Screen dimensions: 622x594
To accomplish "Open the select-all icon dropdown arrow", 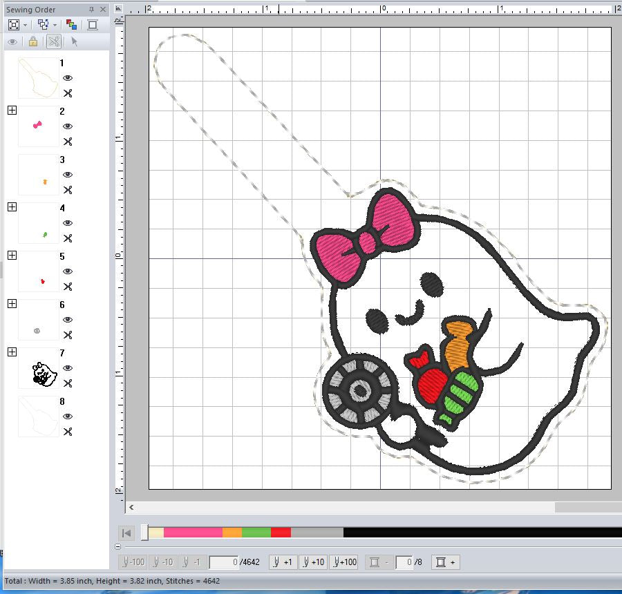I will tap(26, 26).
